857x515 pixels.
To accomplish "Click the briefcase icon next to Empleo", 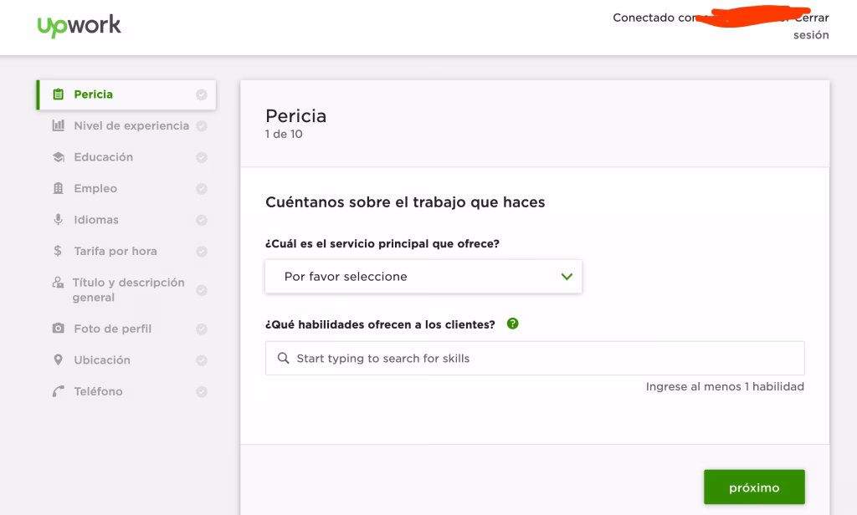I will (57, 188).
